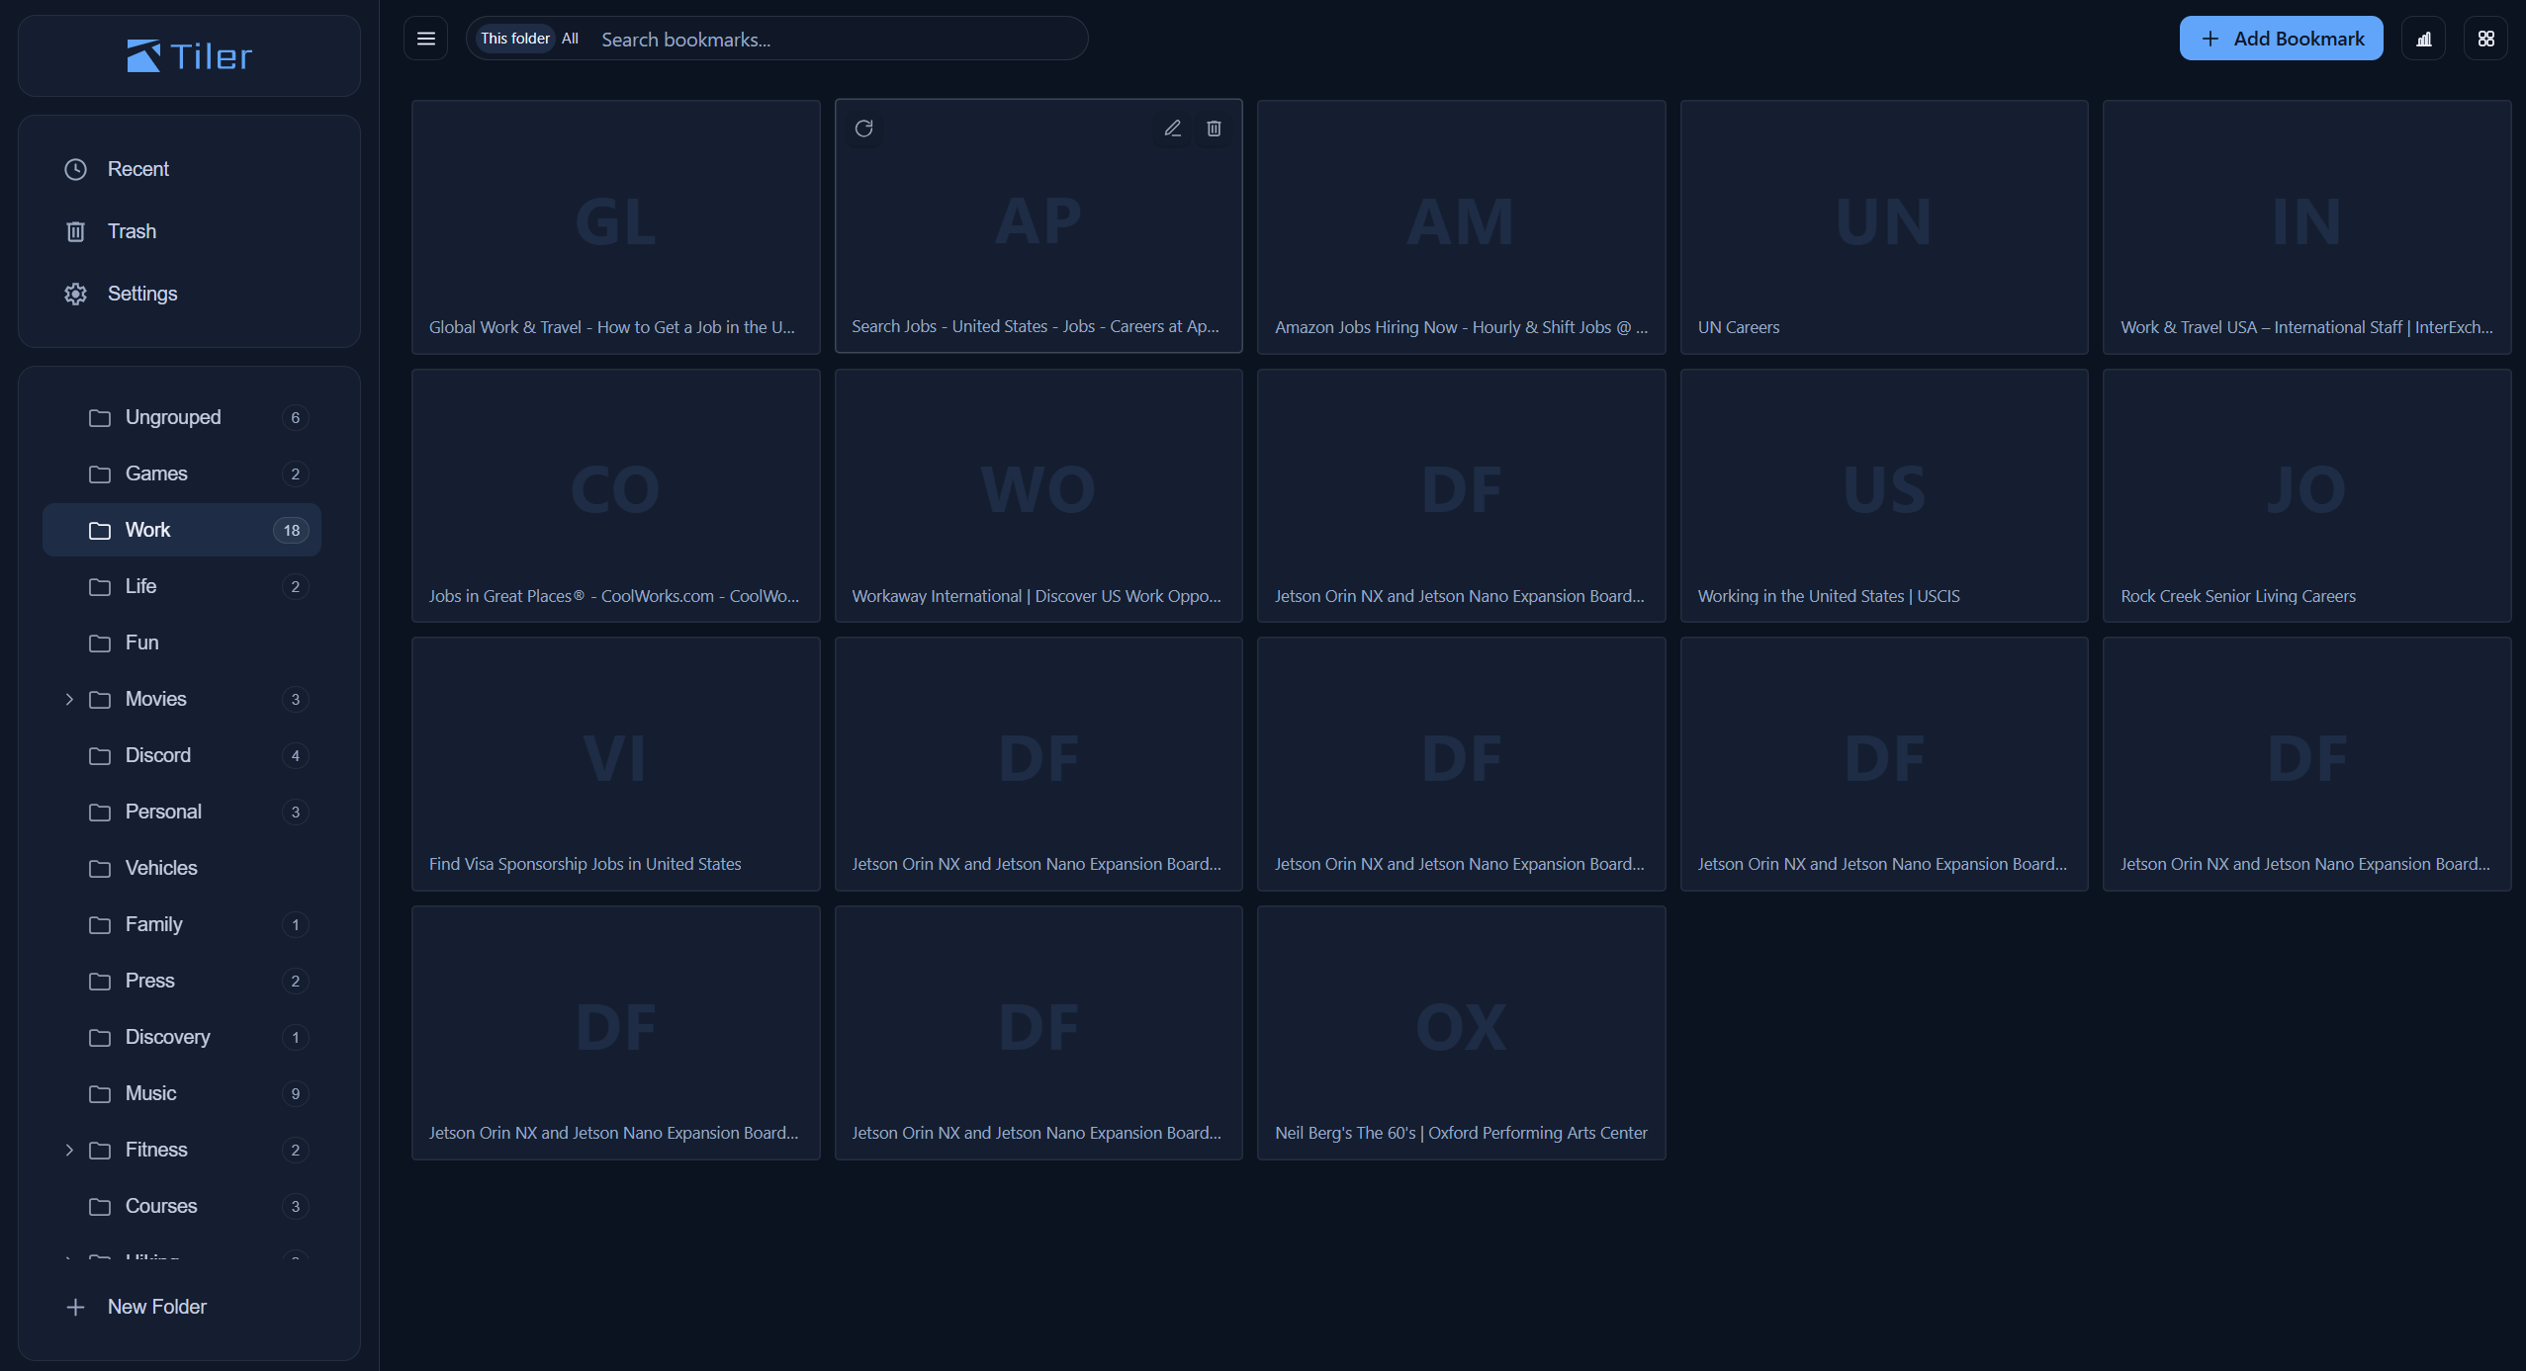Click the refresh icon on Apple Jobs bookmark
This screenshot has width=2526, height=1371.
863,129
